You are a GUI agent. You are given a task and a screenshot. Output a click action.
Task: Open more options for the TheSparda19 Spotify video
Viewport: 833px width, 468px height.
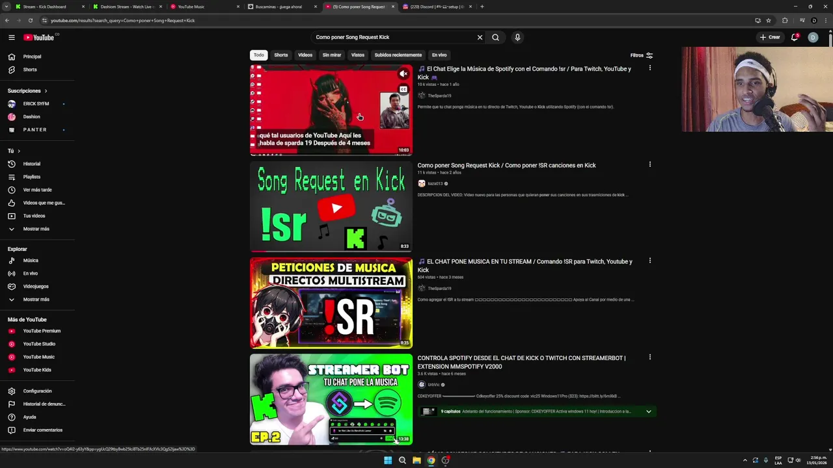[x=649, y=68]
